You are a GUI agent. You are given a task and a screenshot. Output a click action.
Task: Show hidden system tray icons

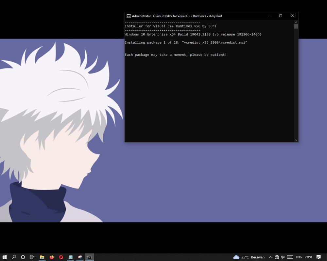coord(271,257)
